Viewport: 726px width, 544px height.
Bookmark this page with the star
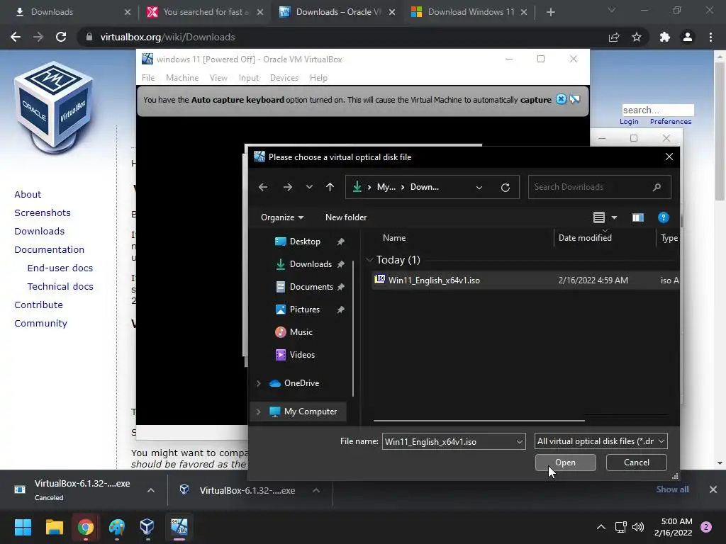point(637,37)
